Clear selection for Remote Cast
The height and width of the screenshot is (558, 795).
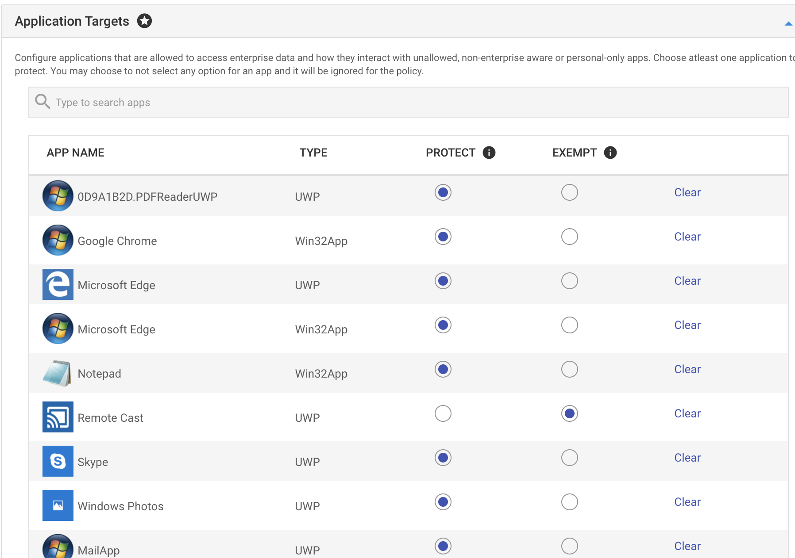click(x=687, y=413)
